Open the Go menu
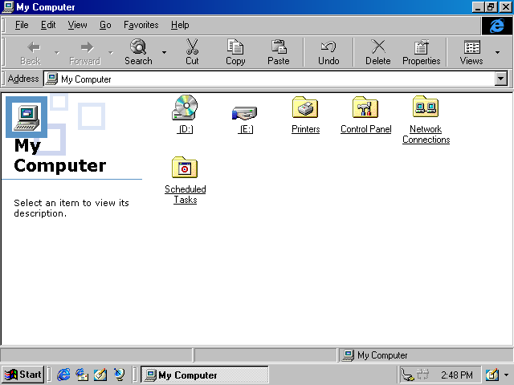Screen dimensions: 514x385 tap(105, 25)
